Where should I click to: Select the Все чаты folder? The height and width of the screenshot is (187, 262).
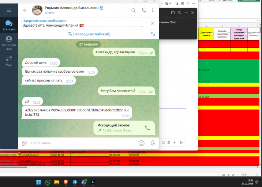tap(9, 25)
